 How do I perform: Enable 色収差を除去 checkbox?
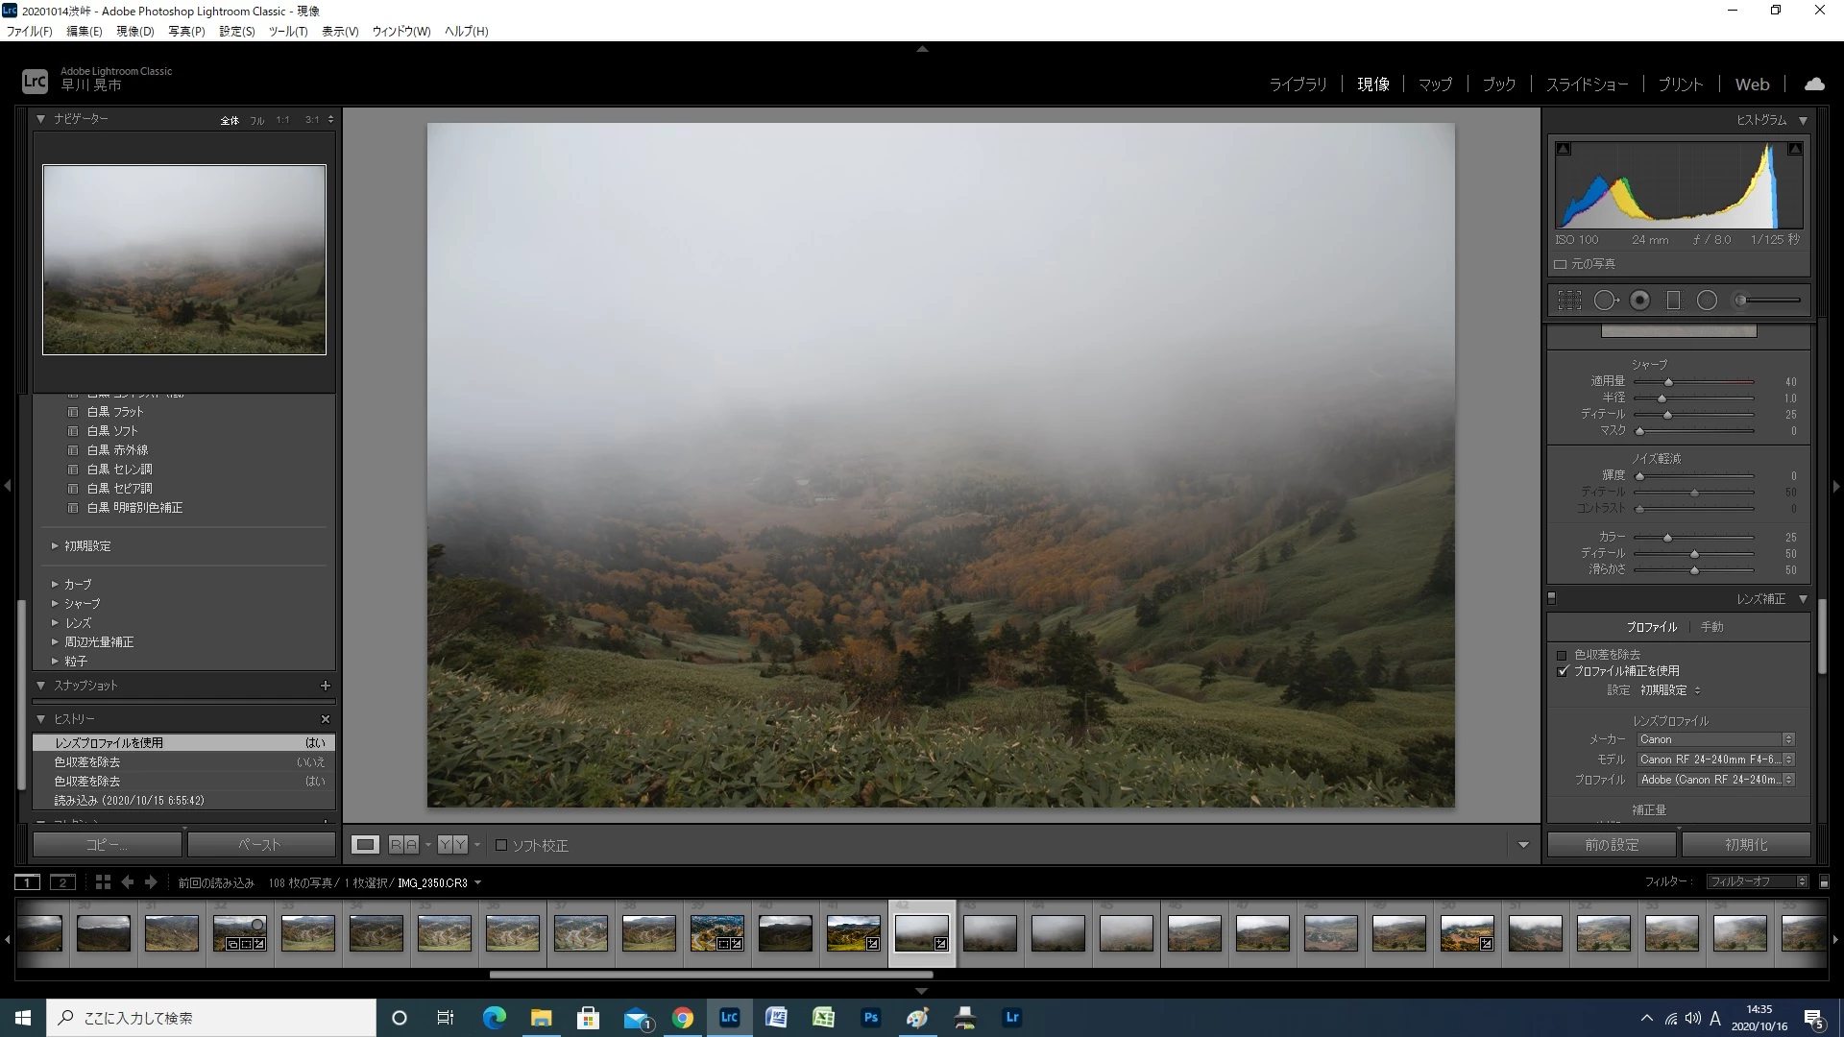1562,655
